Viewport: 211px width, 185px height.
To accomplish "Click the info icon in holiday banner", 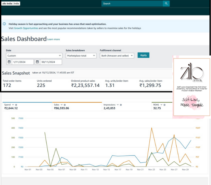I will coord(4,24).
